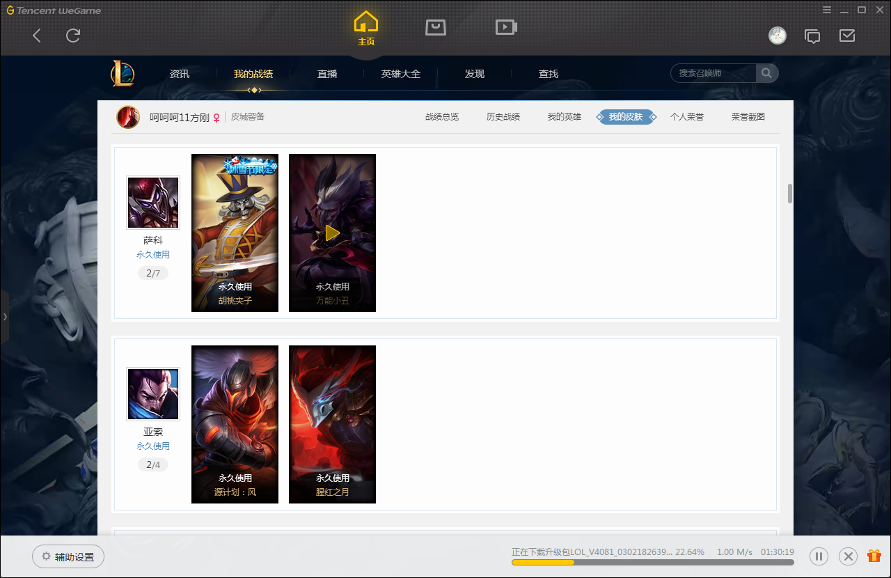Click the 永久使用 link under 萨科
The height and width of the screenshot is (578, 891).
click(x=153, y=255)
